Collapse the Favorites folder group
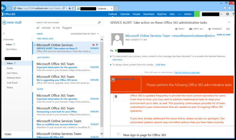Viewport: 236px width, 140px height. click(3, 40)
